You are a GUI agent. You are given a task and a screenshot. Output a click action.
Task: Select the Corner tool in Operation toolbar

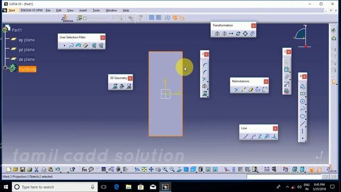click(205, 65)
